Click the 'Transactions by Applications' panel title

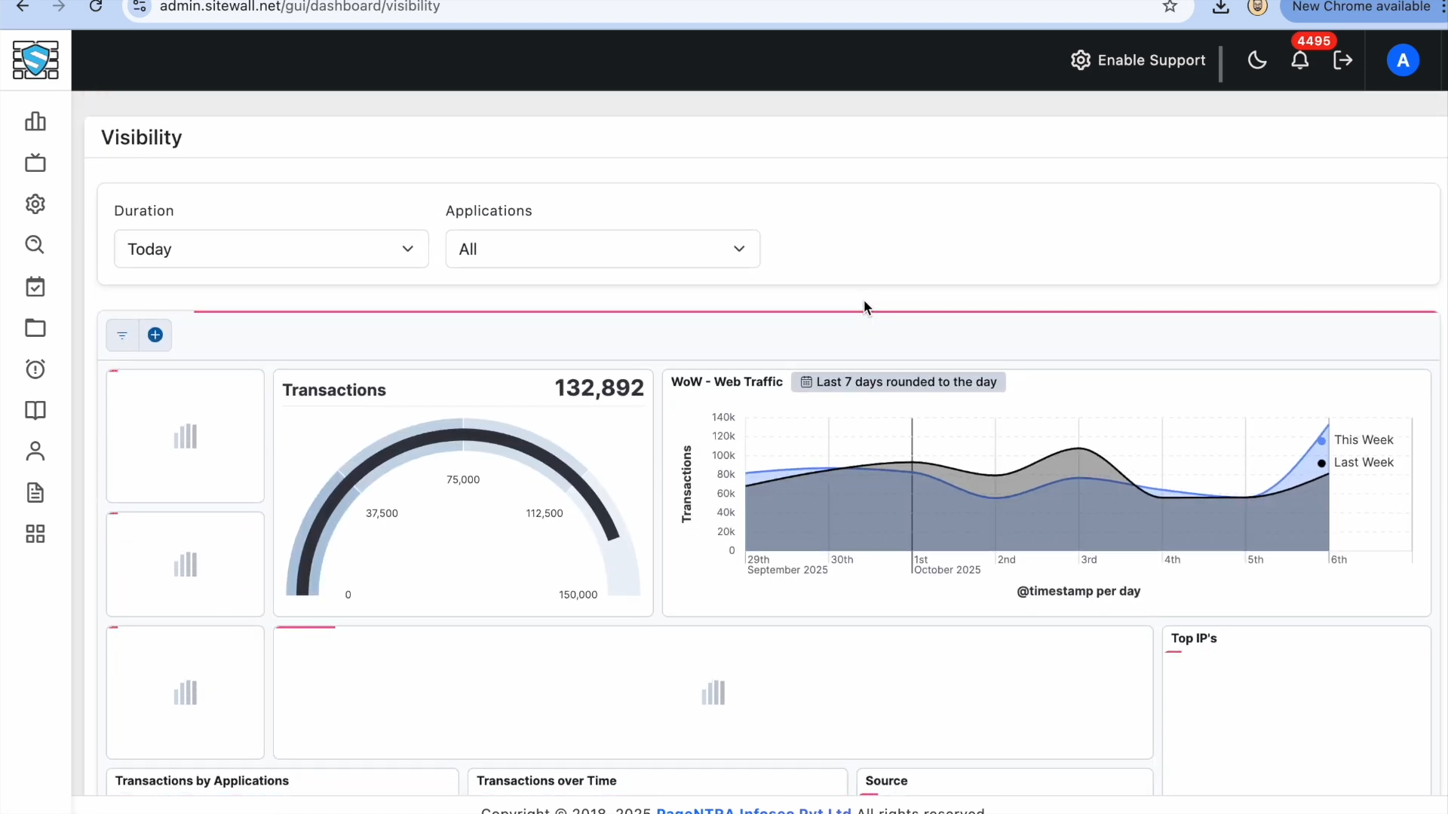(202, 781)
